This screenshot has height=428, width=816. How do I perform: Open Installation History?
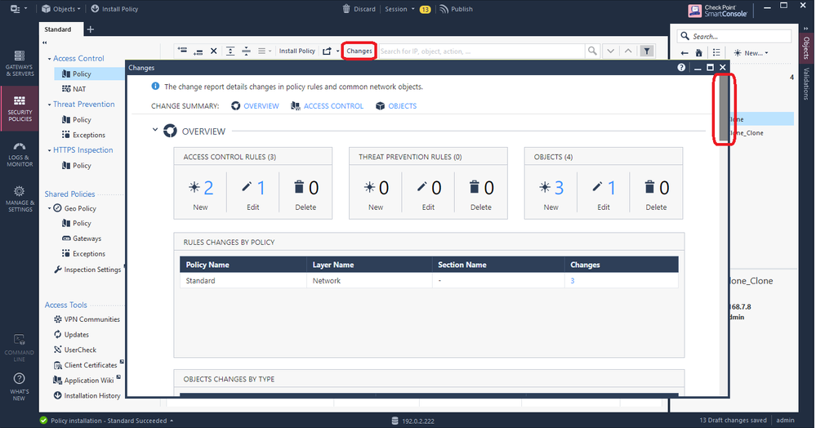87,395
